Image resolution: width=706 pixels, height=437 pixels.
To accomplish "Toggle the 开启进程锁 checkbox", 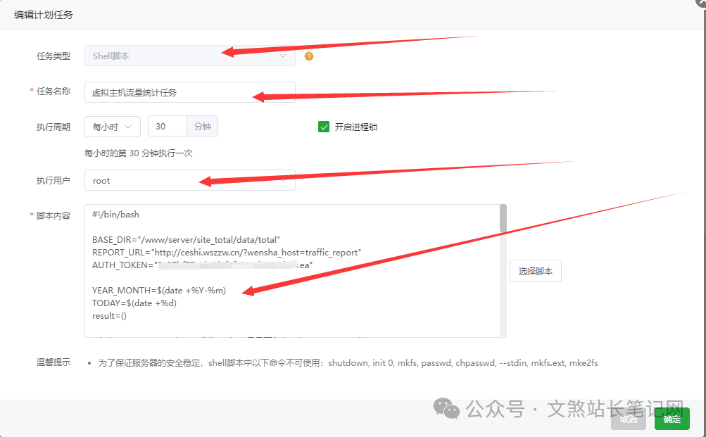I will (324, 127).
